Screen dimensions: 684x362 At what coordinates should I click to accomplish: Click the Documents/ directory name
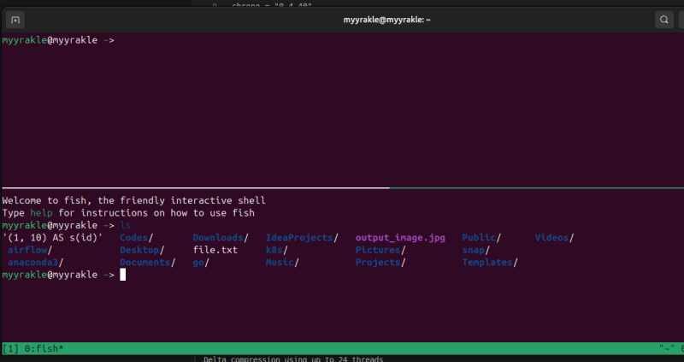[147, 263]
